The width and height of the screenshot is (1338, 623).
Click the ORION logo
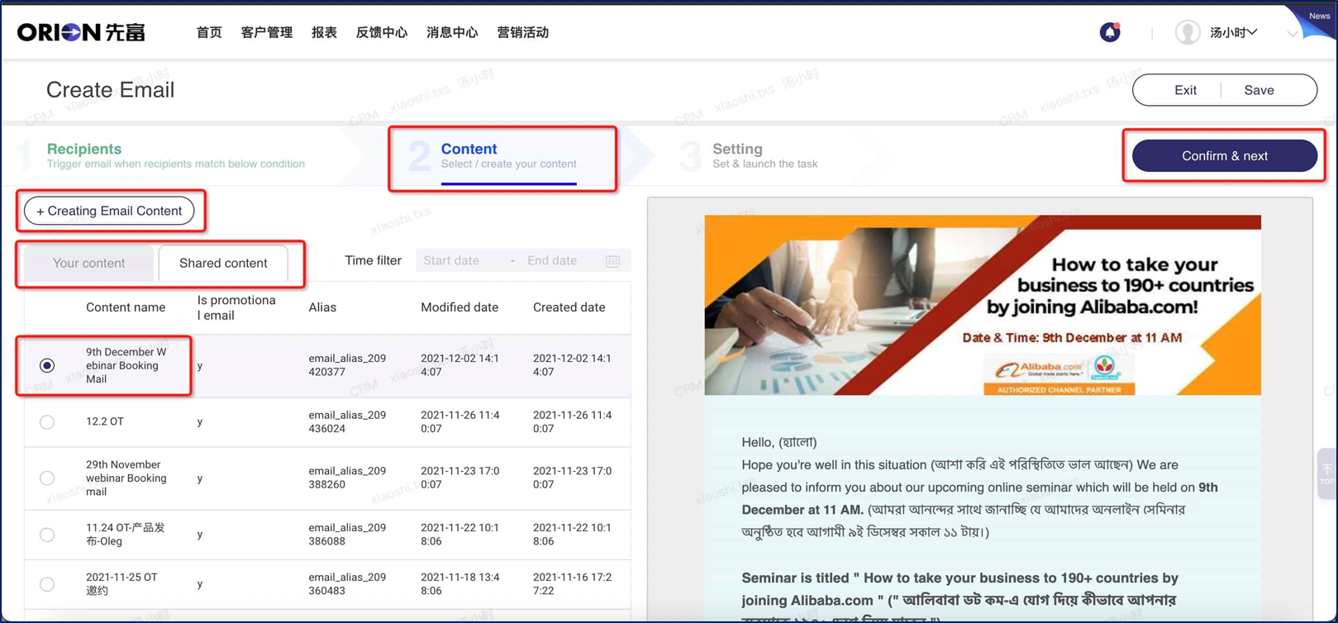coord(81,32)
